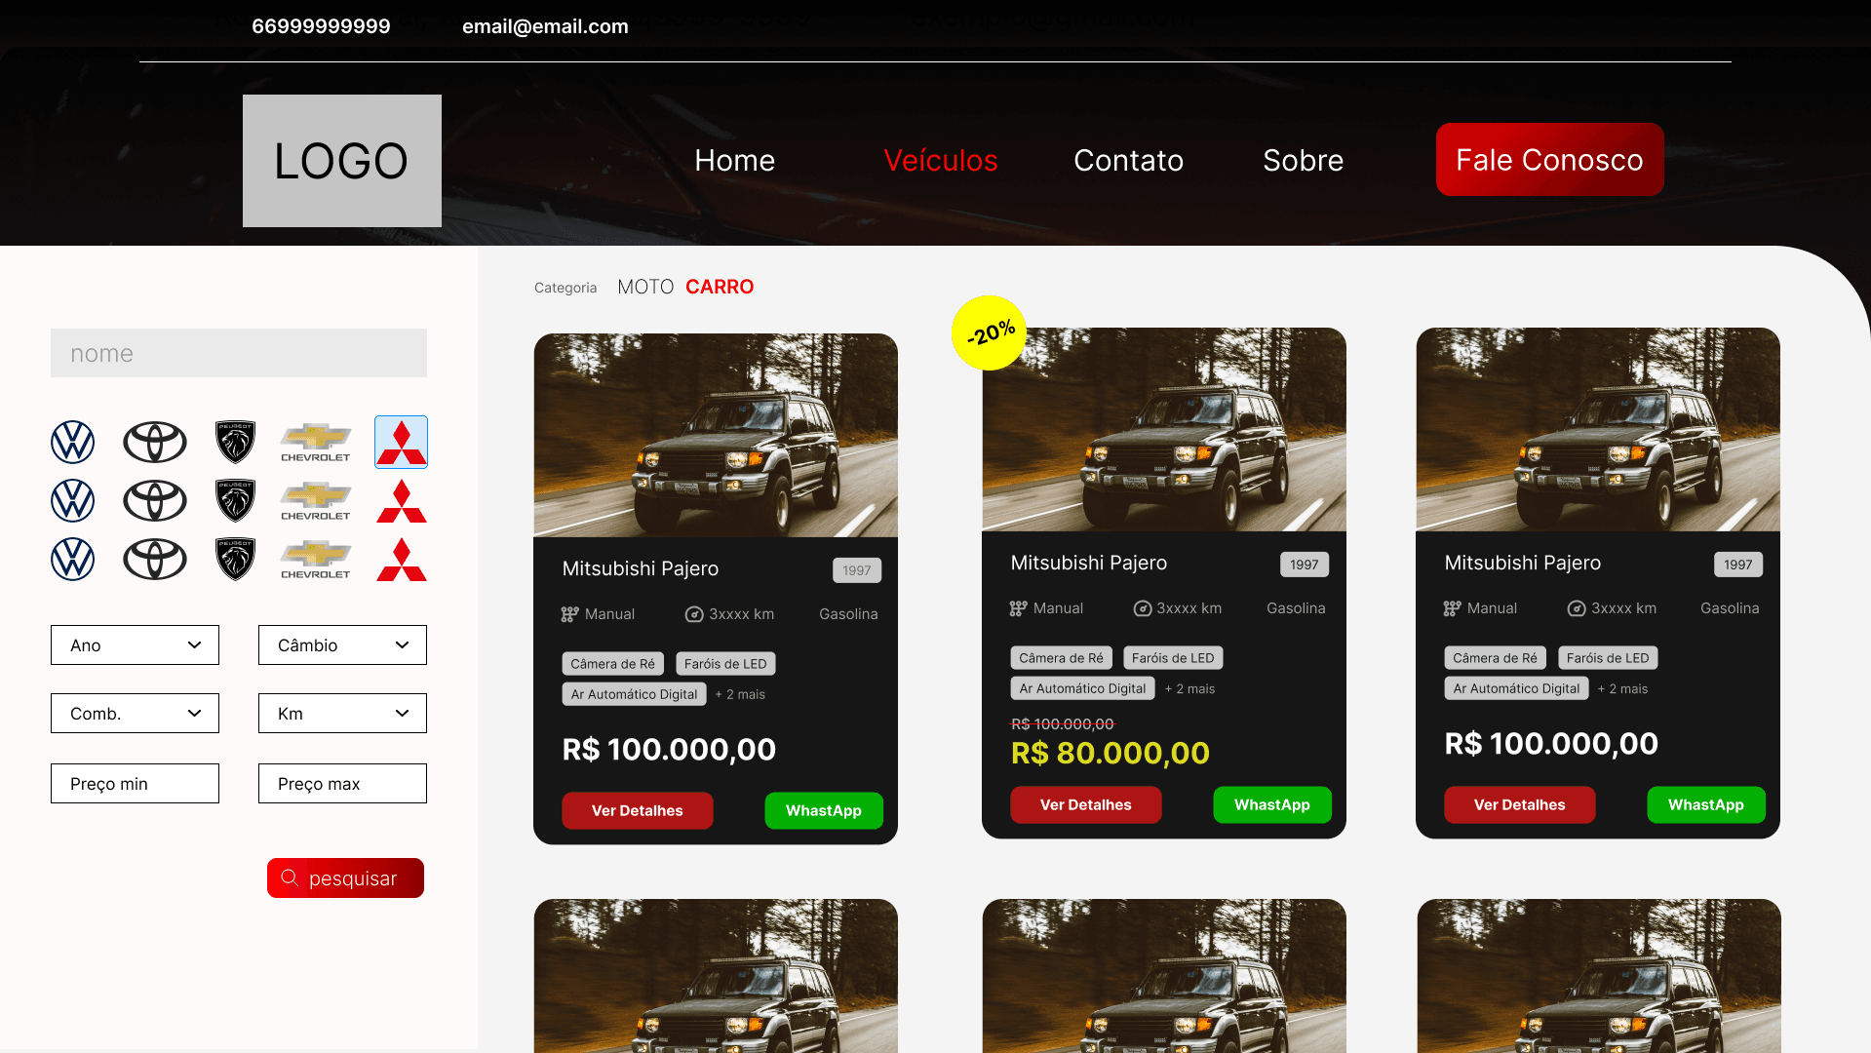Open the Ano dropdown
This screenshot has height=1053, width=1871.
pos(135,645)
